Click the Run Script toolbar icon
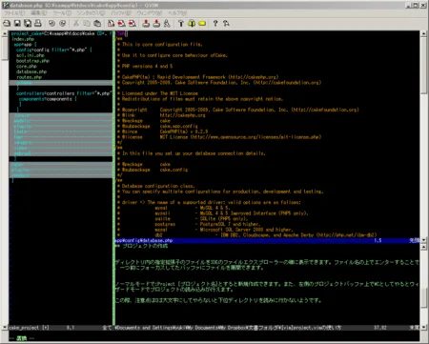429x344 pixels. click(x=167, y=23)
